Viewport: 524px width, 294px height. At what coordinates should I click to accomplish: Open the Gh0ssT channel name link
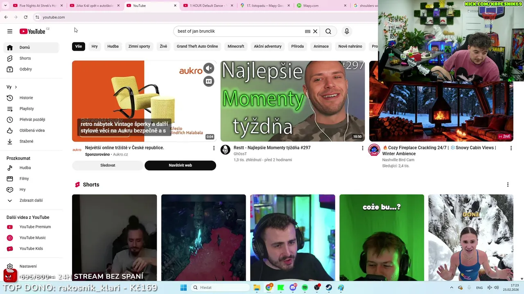[240, 154]
